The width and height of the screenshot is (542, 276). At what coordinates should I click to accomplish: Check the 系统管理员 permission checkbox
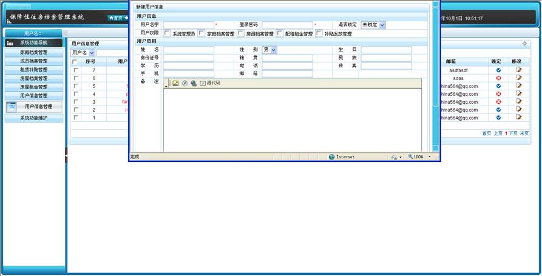pyautogui.click(x=168, y=34)
